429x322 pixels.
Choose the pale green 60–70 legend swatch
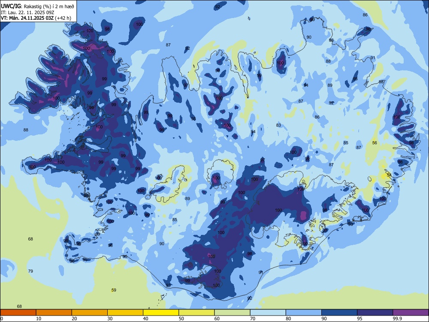[x=232, y=313]
